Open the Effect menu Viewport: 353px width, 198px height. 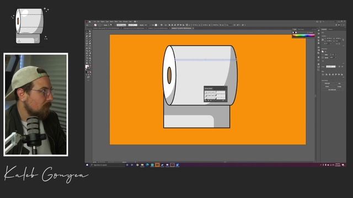(x=116, y=22)
